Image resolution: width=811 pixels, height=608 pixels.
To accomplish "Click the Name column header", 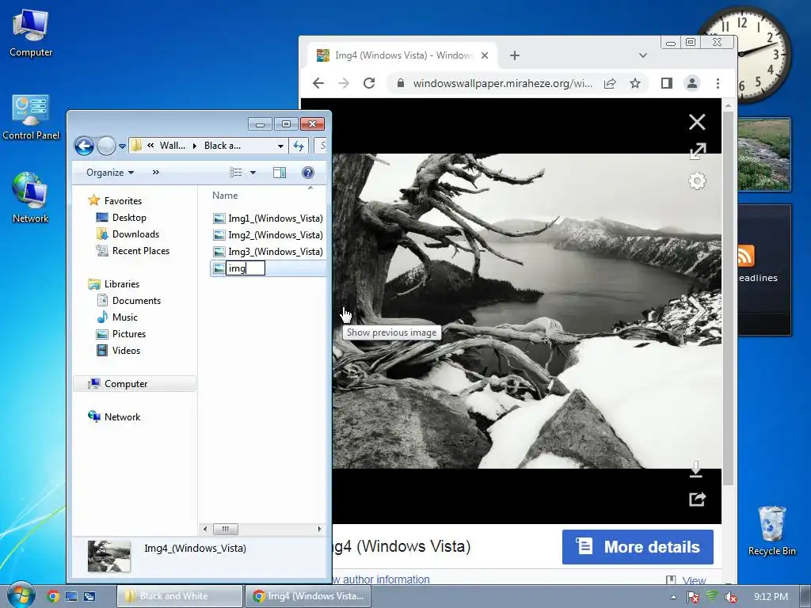I will (225, 196).
